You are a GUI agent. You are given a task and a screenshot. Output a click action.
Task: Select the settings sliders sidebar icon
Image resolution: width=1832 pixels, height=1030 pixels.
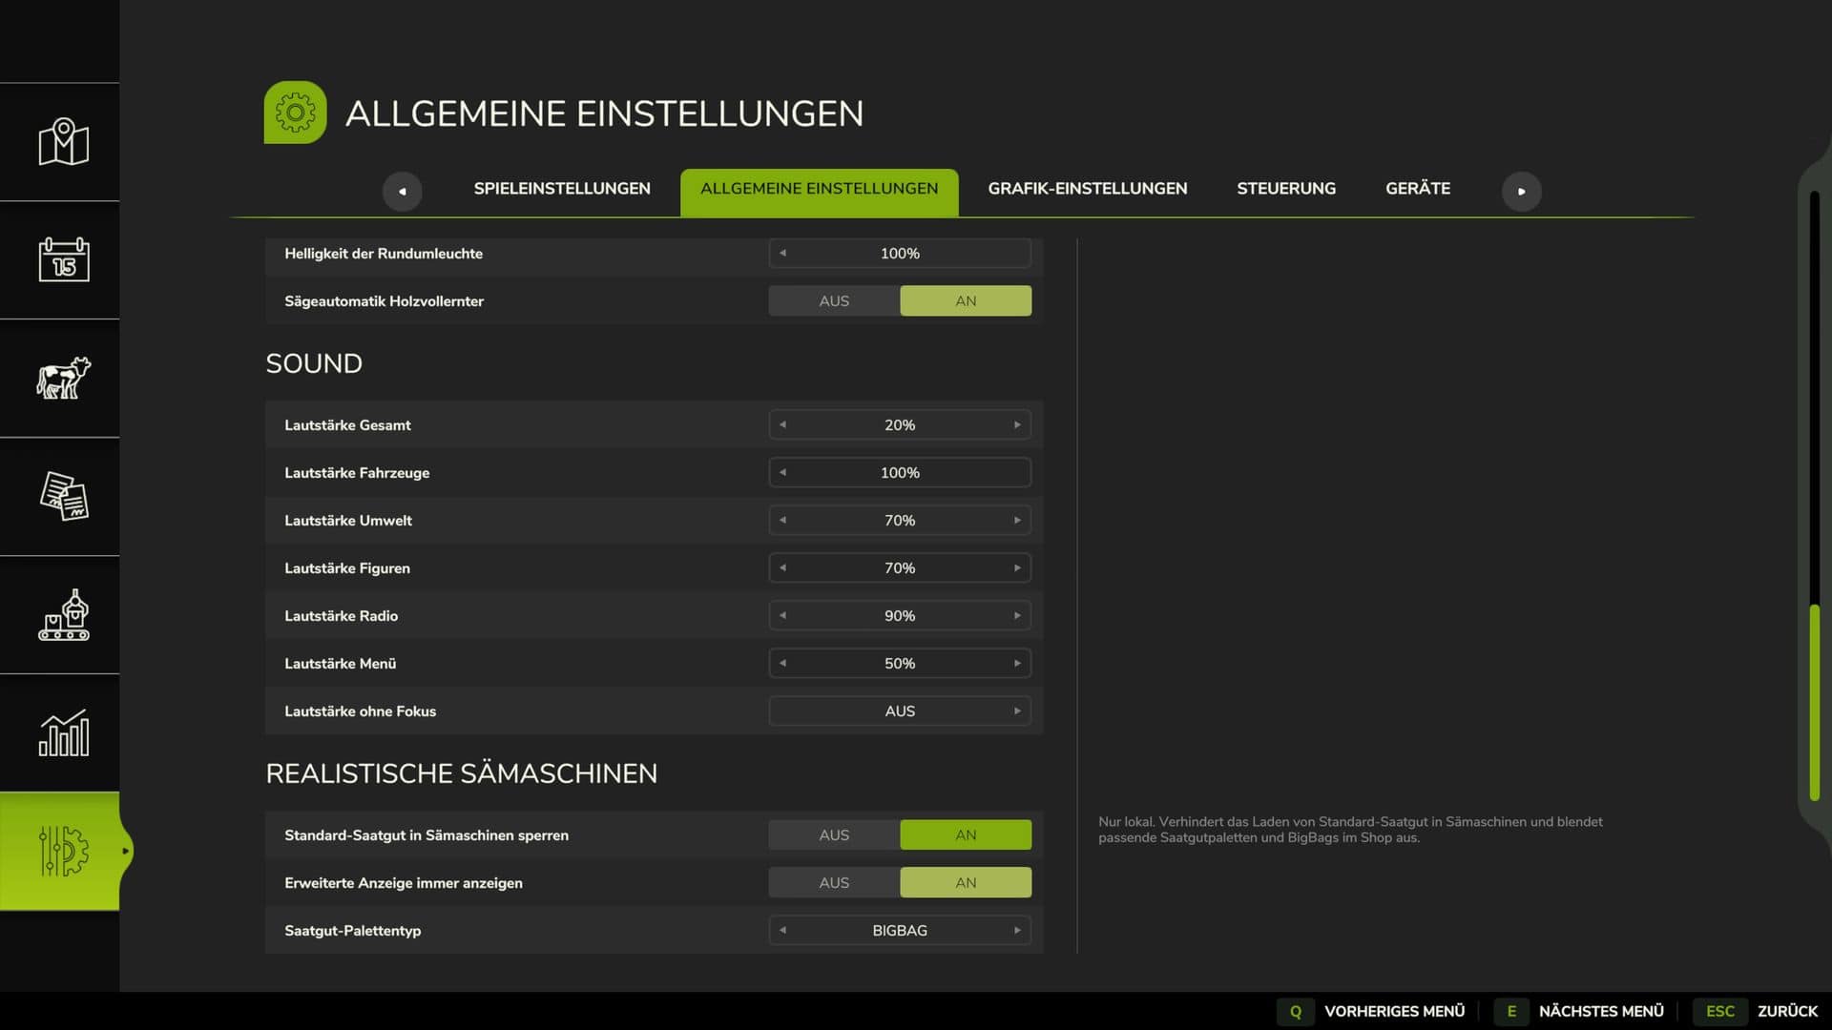(x=63, y=851)
